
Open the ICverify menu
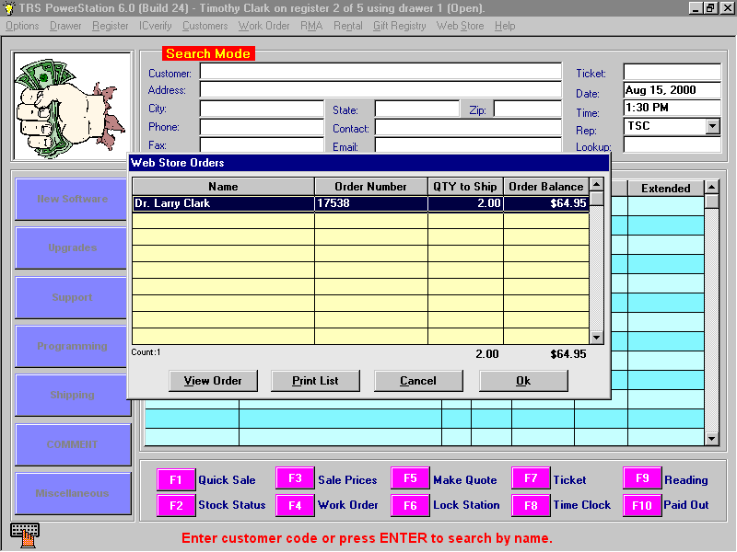click(x=155, y=26)
